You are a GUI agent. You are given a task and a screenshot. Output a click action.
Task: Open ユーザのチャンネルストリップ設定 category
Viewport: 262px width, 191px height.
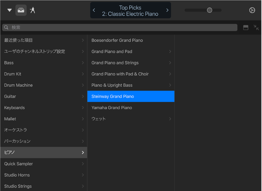[44, 52]
